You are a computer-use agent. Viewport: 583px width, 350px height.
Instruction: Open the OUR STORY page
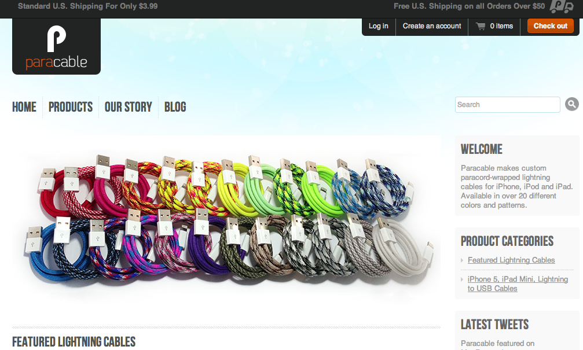point(129,107)
